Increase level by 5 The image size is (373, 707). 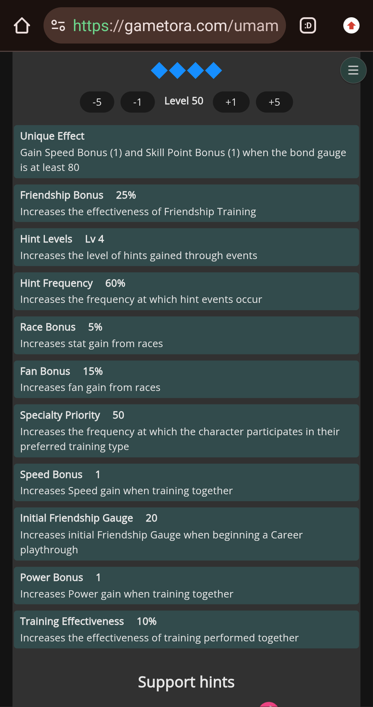point(275,102)
